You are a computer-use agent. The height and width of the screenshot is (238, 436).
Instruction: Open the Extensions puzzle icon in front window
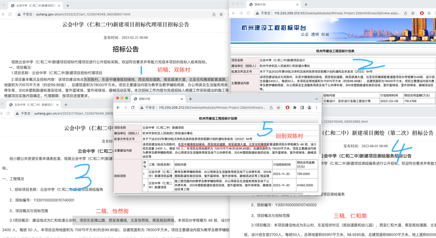295,108
